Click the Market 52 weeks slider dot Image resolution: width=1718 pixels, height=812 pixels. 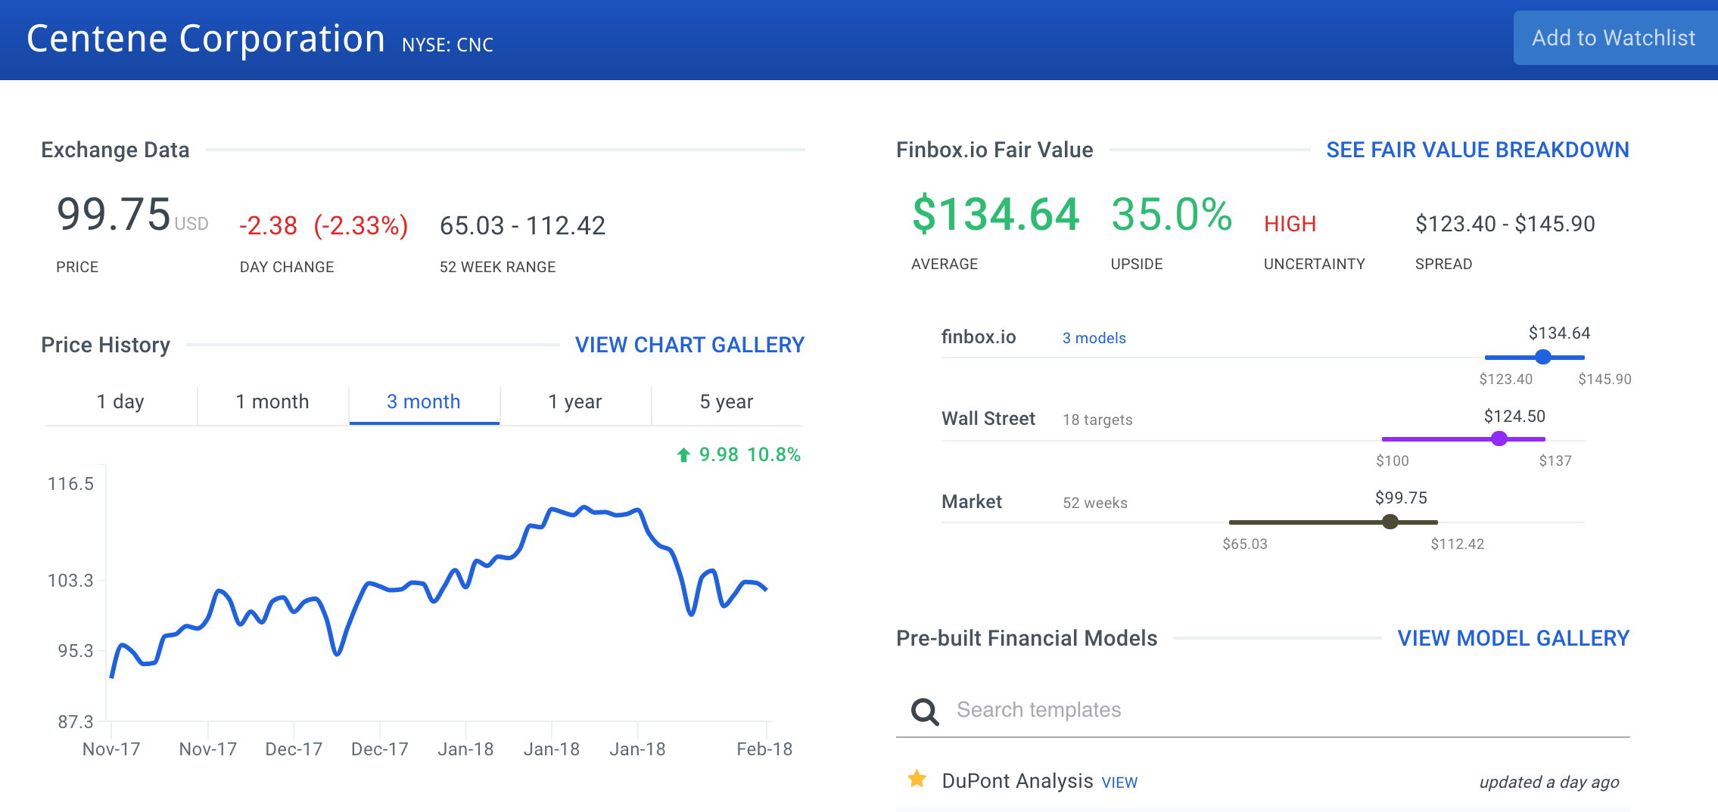(1390, 522)
